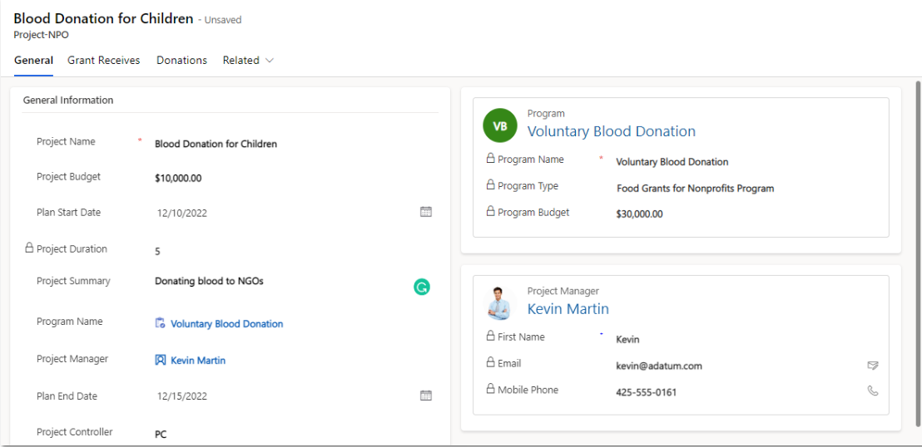
Task: Click the Kevin Martin heading in manager card
Action: (568, 309)
